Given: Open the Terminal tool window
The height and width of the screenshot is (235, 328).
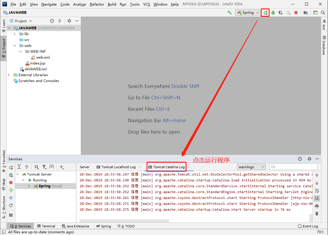Looking at the screenshot, I should click(46, 226).
